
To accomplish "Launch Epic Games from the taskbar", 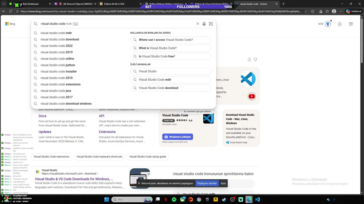I will (207, 199).
